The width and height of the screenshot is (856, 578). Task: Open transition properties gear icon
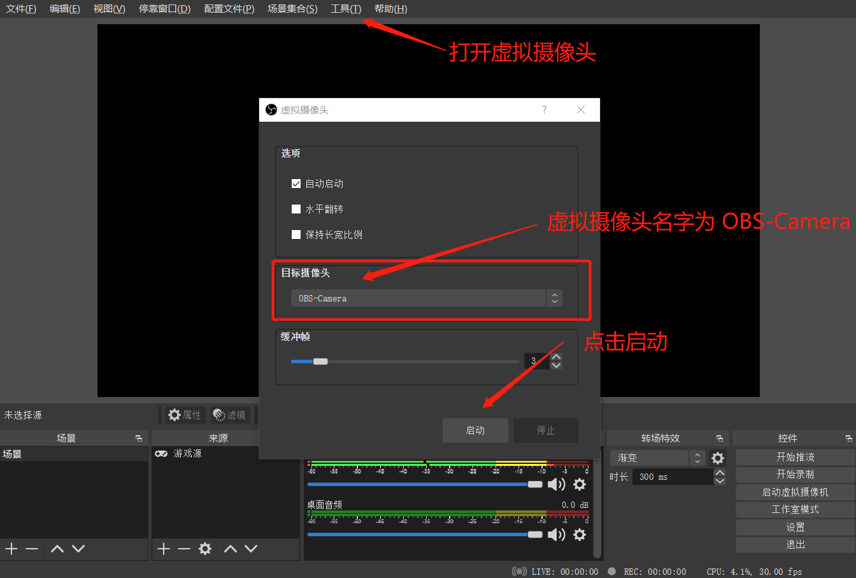718,458
